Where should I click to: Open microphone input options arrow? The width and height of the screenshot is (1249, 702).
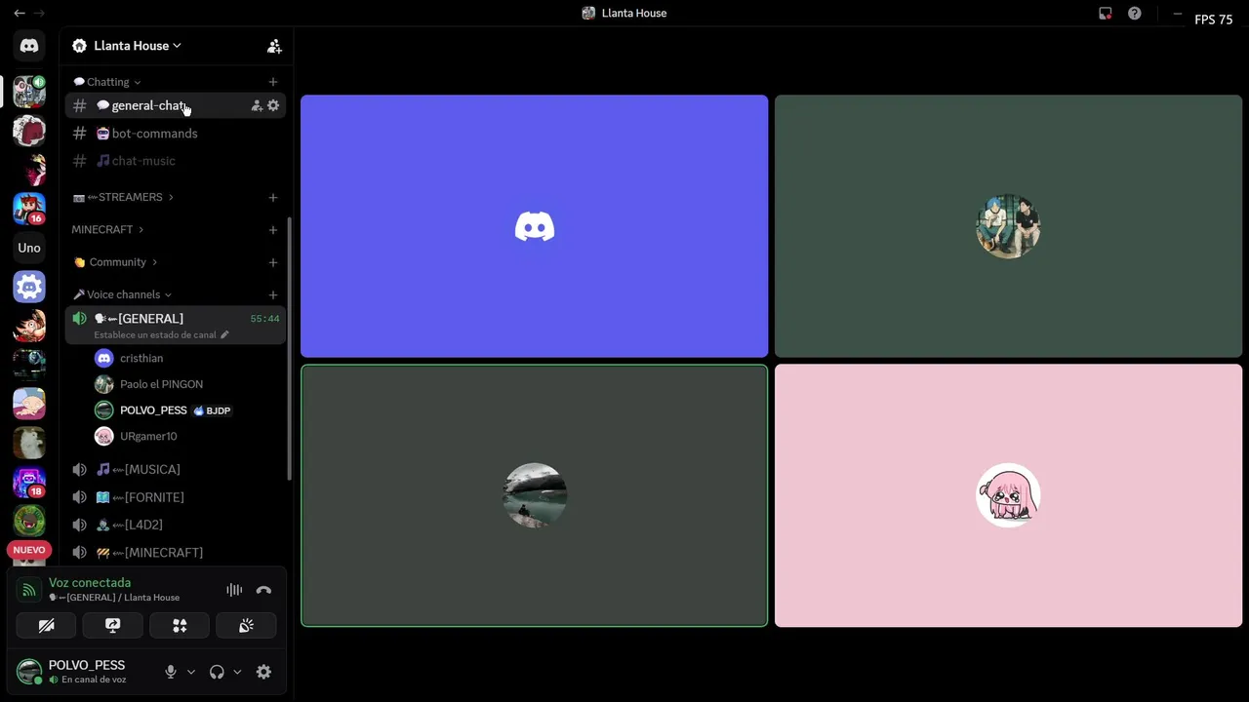coord(191,672)
